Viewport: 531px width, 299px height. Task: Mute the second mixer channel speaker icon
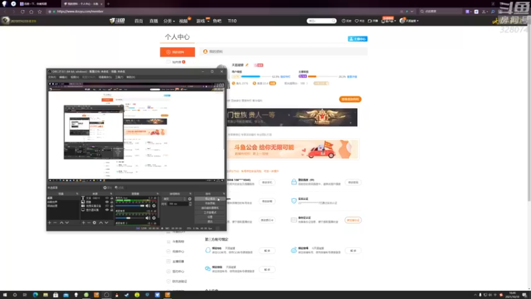tap(147, 218)
